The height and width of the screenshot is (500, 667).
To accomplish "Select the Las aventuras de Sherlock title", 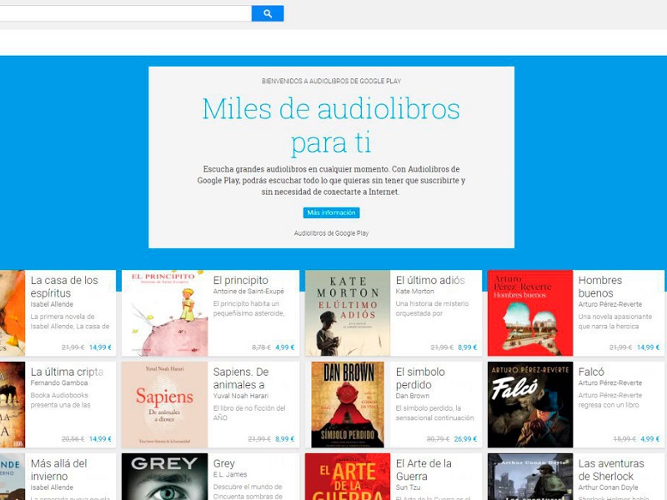I will click(611, 470).
